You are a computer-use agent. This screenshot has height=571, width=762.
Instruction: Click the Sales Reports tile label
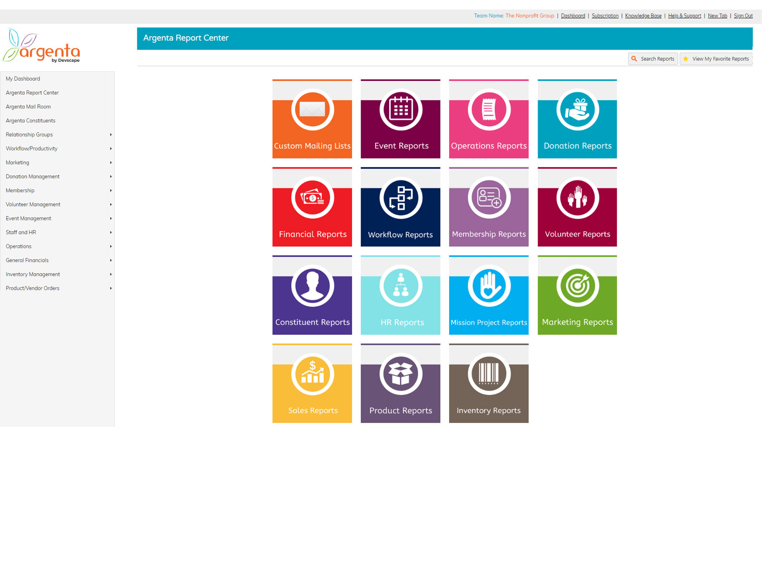click(313, 411)
